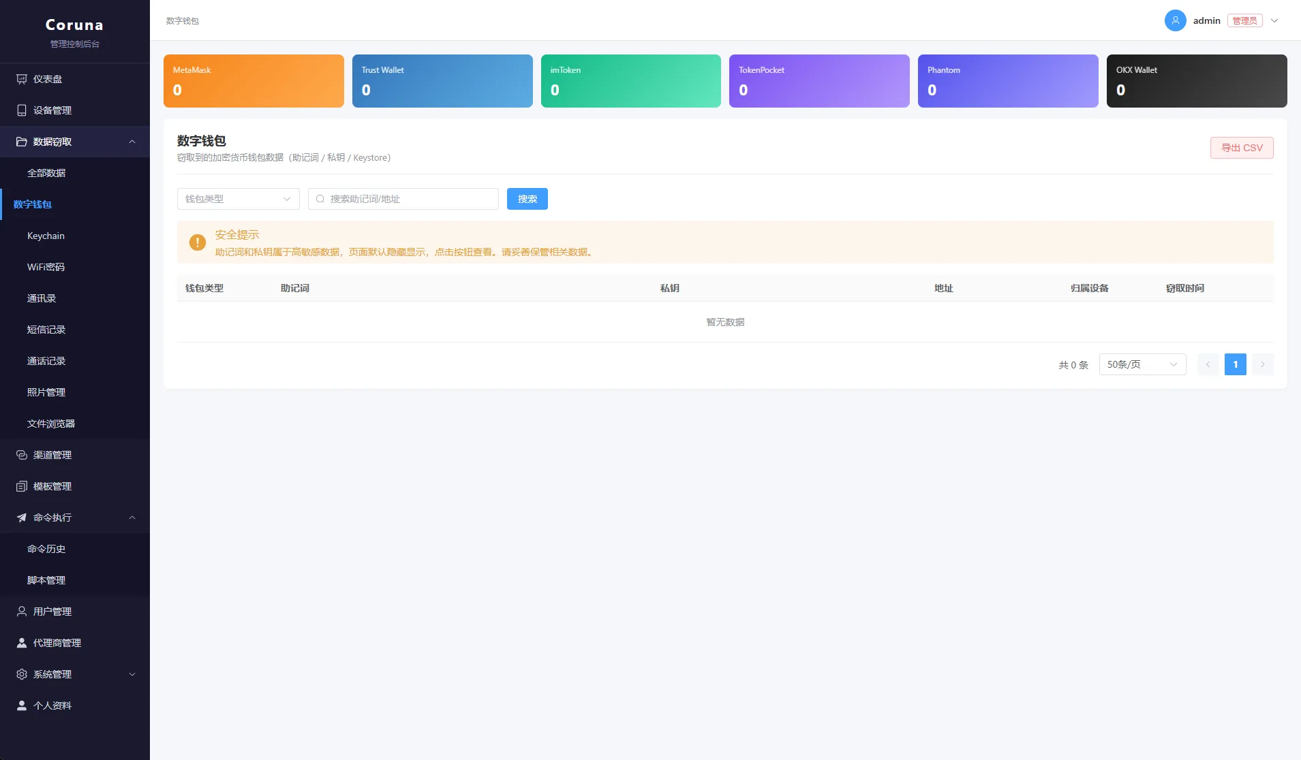1301x760 pixels.
Task: Click the 渠道管理 link icon
Action: tap(22, 455)
